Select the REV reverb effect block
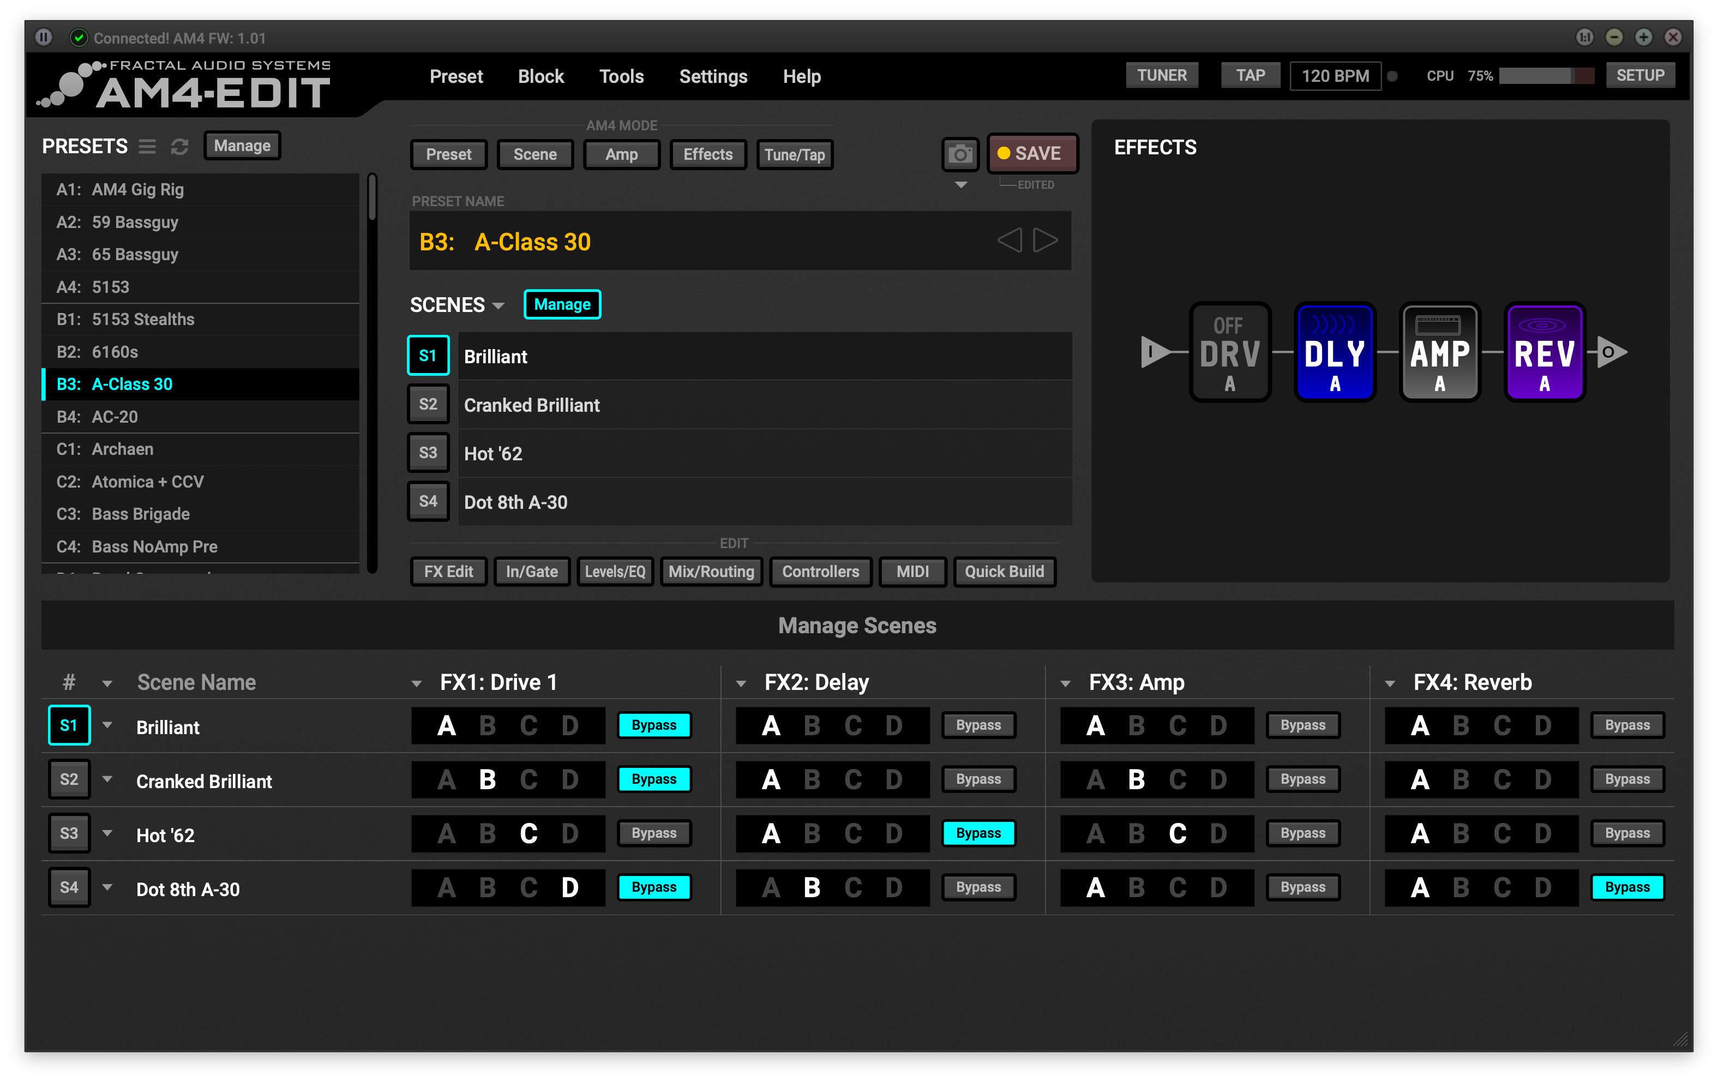The image size is (1718, 1081). pyautogui.click(x=1544, y=352)
